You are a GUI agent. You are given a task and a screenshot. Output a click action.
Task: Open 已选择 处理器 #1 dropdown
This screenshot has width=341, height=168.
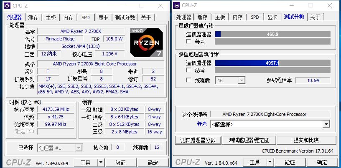point(60,148)
